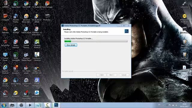Select the MiniTool Power Data desktop icon
Image resolution: width=192 pixels, height=108 pixels.
pos(26,18)
